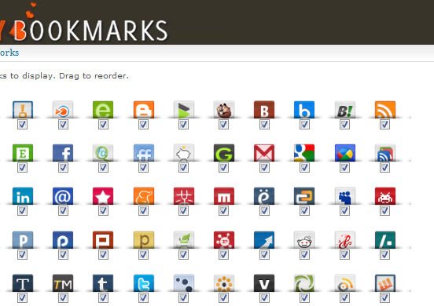Toggle the checkbox under Twitter icon
Screen dimensions: 434x306
[x=143, y=297]
